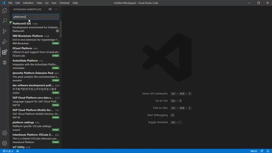Open the Source Control view

click(5, 31)
